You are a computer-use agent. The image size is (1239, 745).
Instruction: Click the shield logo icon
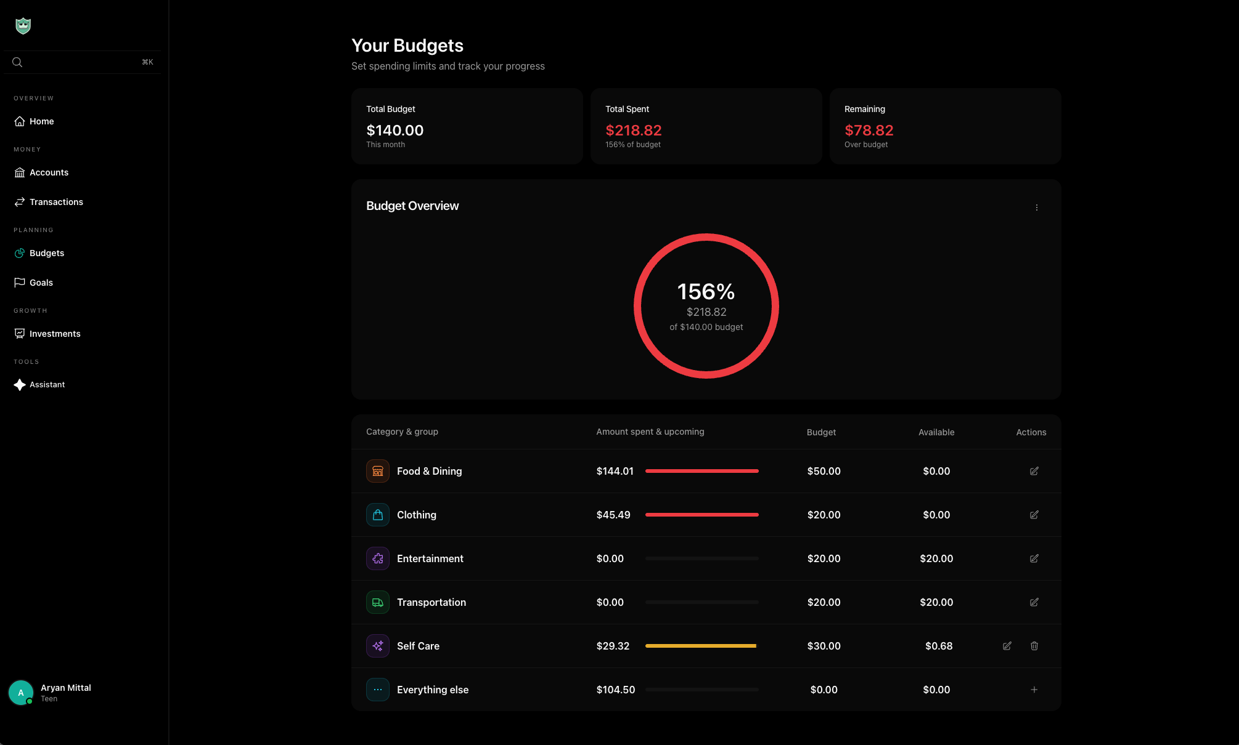(x=23, y=25)
